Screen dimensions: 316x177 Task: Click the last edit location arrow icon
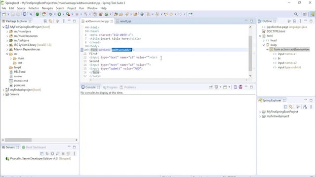[x=166, y=14]
